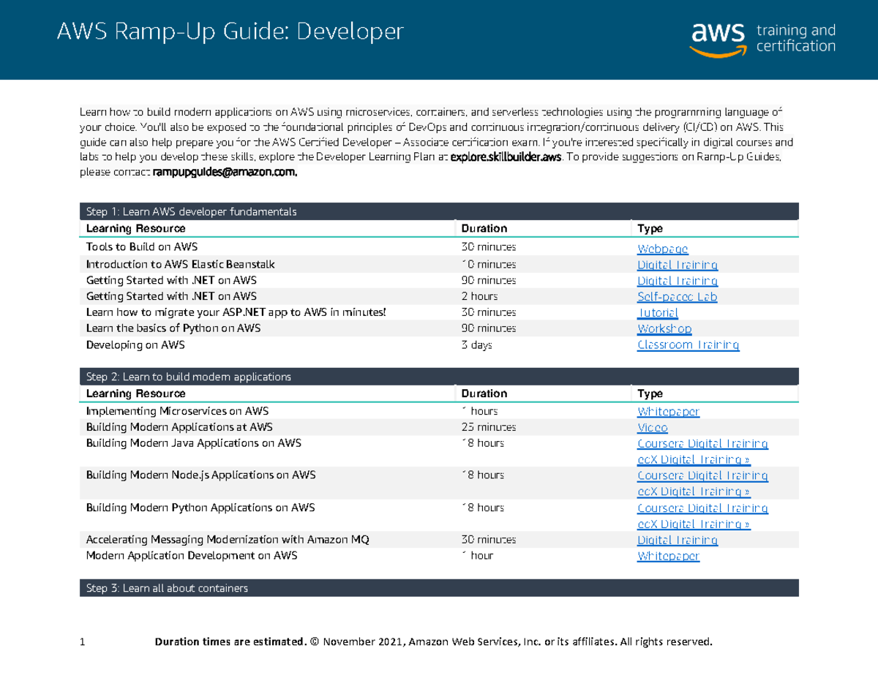Expand the edX Digital Training option for Python Applications
The width and height of the screenshot is (878, 678).
point(693,524)
